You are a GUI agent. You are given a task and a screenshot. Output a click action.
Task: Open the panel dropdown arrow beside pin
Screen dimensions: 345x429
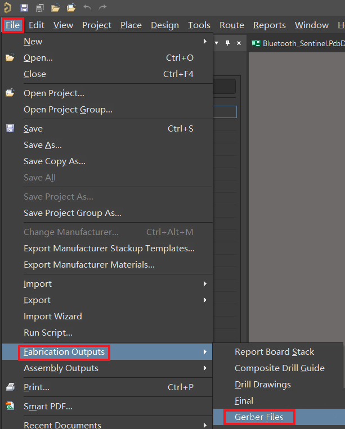tap(217, 43)
